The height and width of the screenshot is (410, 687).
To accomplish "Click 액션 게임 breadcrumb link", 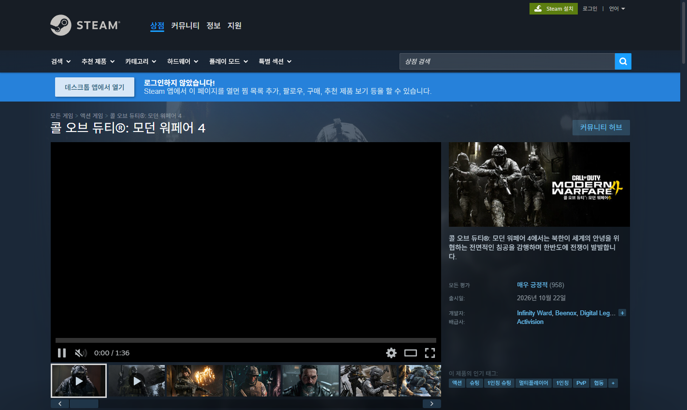I will (91, 116).
